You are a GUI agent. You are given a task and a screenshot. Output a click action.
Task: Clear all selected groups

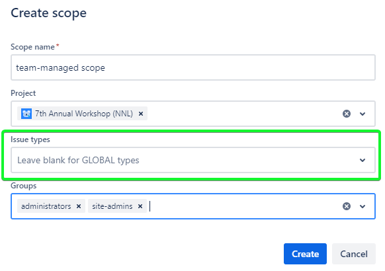tap(347, 206)
